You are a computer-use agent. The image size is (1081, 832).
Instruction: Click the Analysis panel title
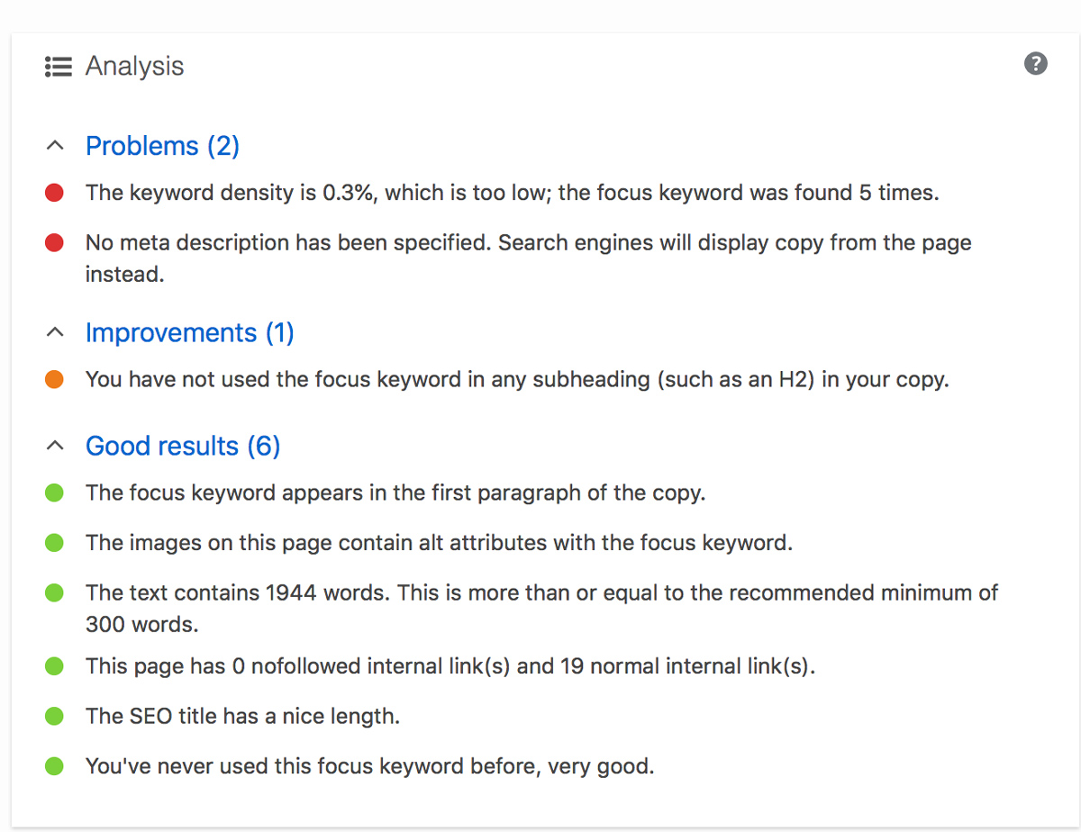tap(134, 67)
